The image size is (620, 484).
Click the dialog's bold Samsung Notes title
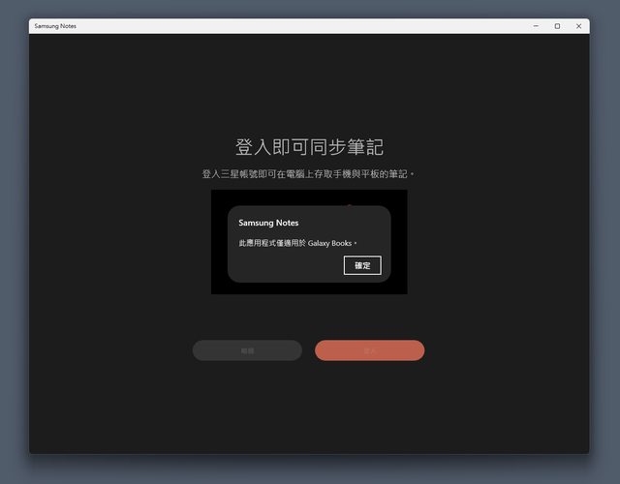click(268, 223)
